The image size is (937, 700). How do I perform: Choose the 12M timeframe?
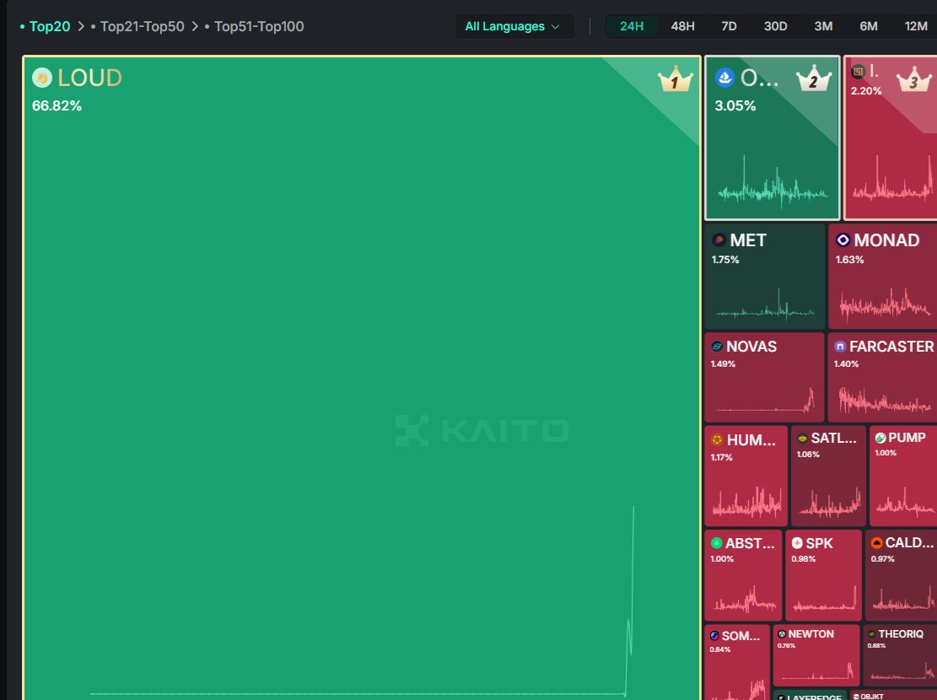pyautogui.click(x=915, y=26)
